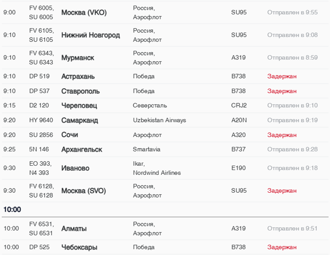
Task: Click the 10:00 time section header
Action: click(x=12, y=210)
